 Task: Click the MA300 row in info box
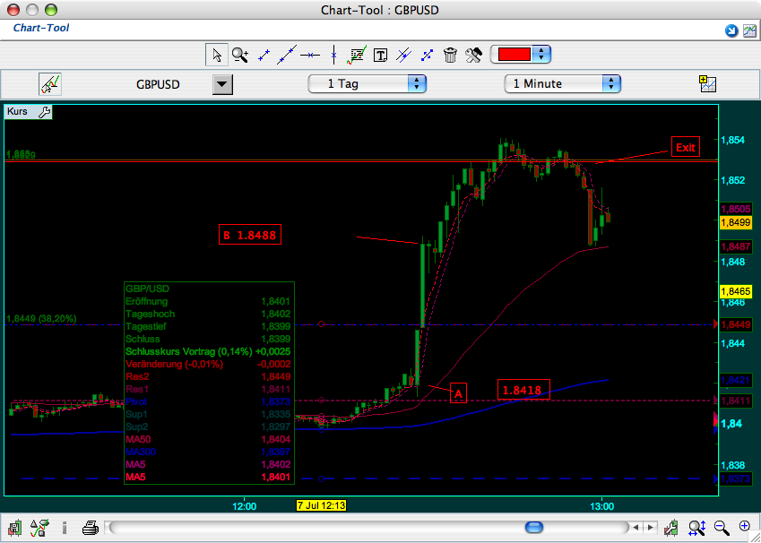coord(208,452)
